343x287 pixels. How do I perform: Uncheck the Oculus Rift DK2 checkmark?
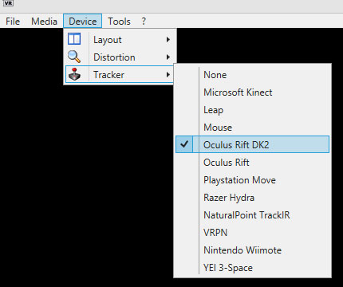pyautogui.click(x=184, y=144)
